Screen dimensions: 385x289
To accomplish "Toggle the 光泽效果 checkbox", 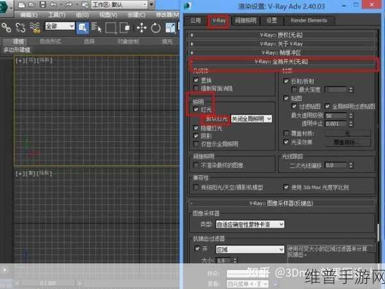I will [x=286, y=142].
